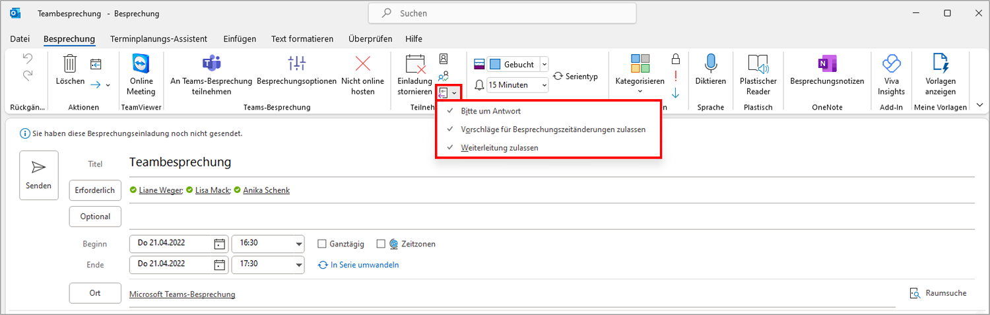Start Diktieren microphone

pyautogui.click(x=711, y=63)
